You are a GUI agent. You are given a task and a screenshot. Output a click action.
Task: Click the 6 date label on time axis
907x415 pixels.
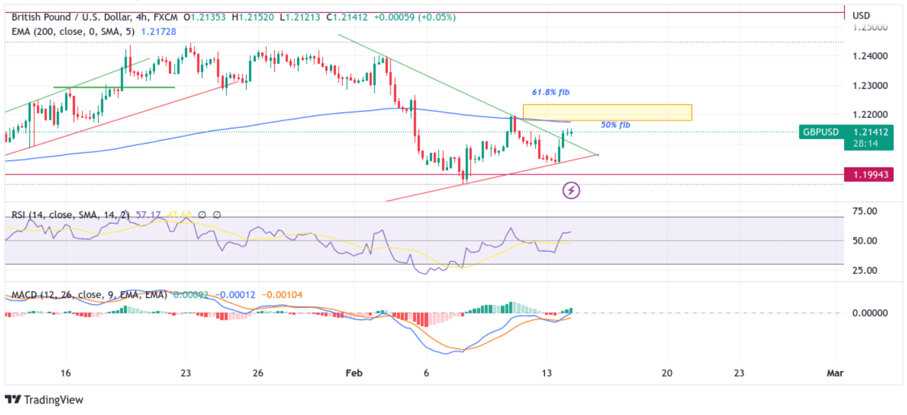click(x=426, y=373)
